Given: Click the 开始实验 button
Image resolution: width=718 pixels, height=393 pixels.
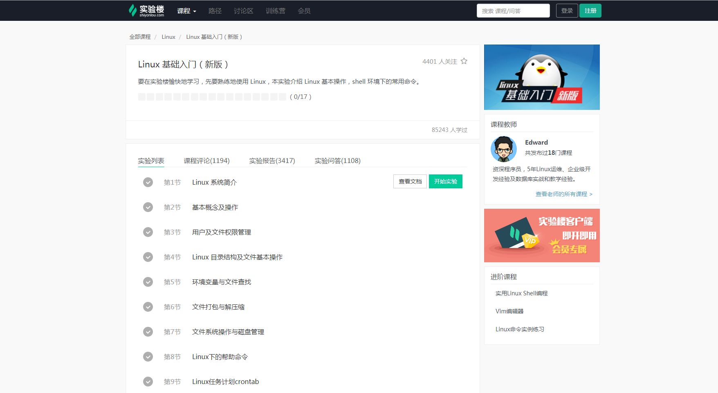Looking at the screenshot, I should [x=446, y=181].
